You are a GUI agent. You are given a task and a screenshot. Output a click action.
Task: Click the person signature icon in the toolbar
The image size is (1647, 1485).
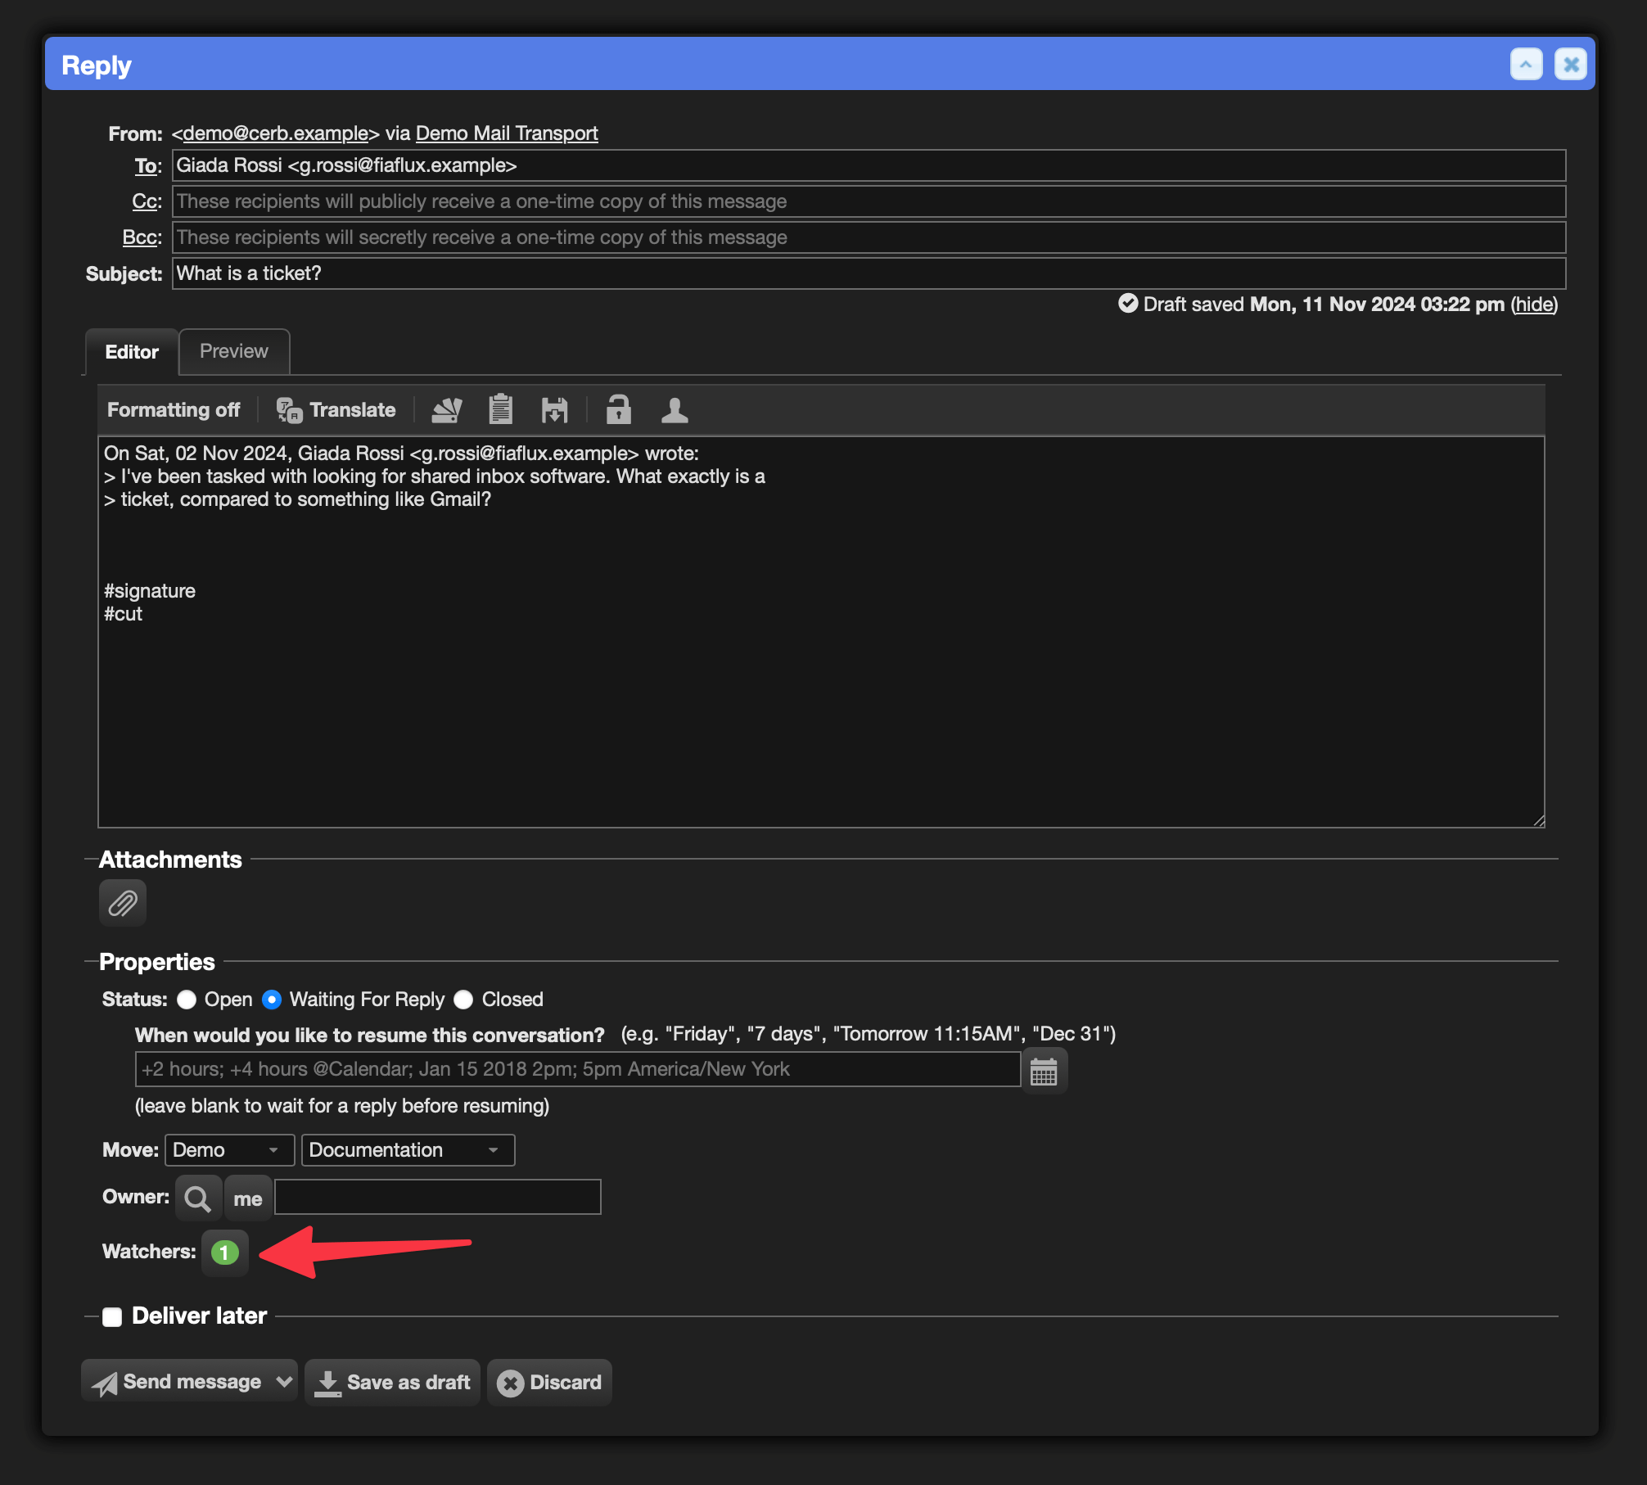tap(675, 409)
